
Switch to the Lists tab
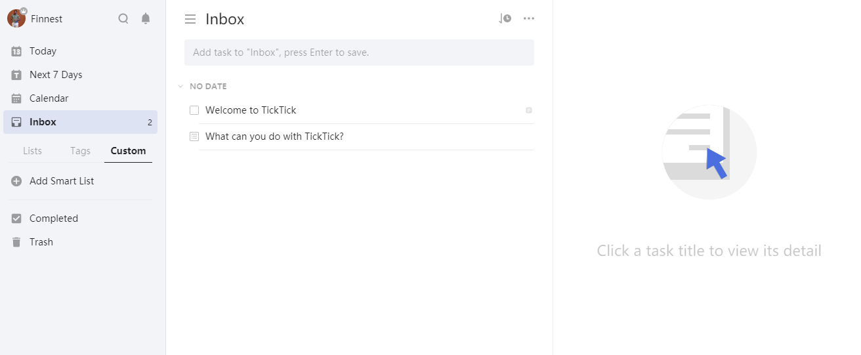(32, 151)
